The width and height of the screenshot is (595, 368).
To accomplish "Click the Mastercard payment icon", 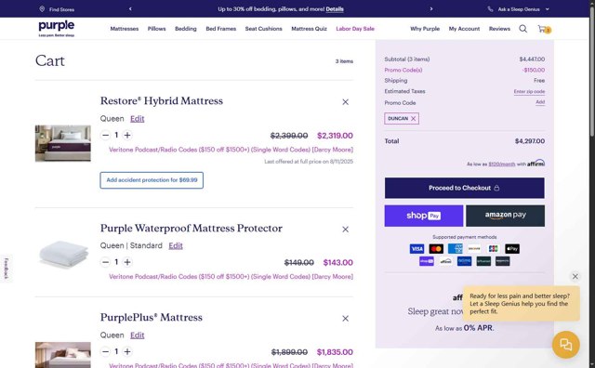I will point(436,249).
